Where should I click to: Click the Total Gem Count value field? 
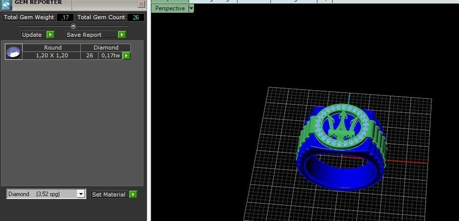pyautogui.click(x=136, y=17)
